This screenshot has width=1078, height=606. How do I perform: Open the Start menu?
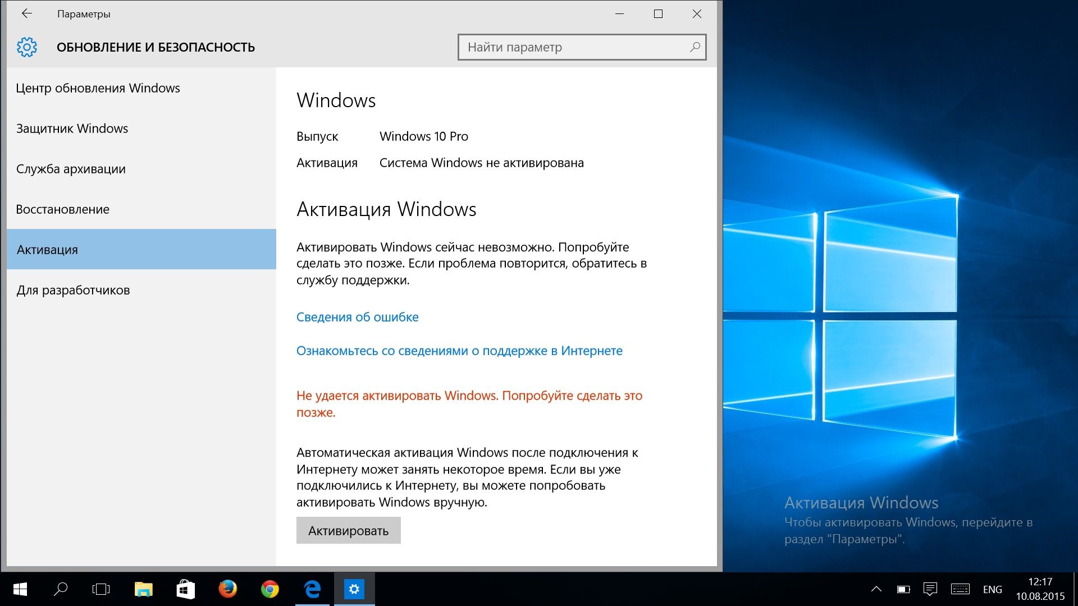20,589
